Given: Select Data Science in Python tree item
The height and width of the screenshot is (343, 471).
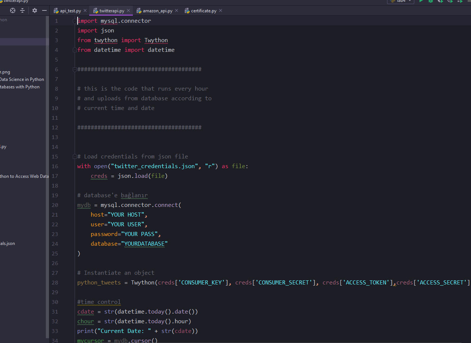Looking at the screenshot, I should tap(22, 79).
